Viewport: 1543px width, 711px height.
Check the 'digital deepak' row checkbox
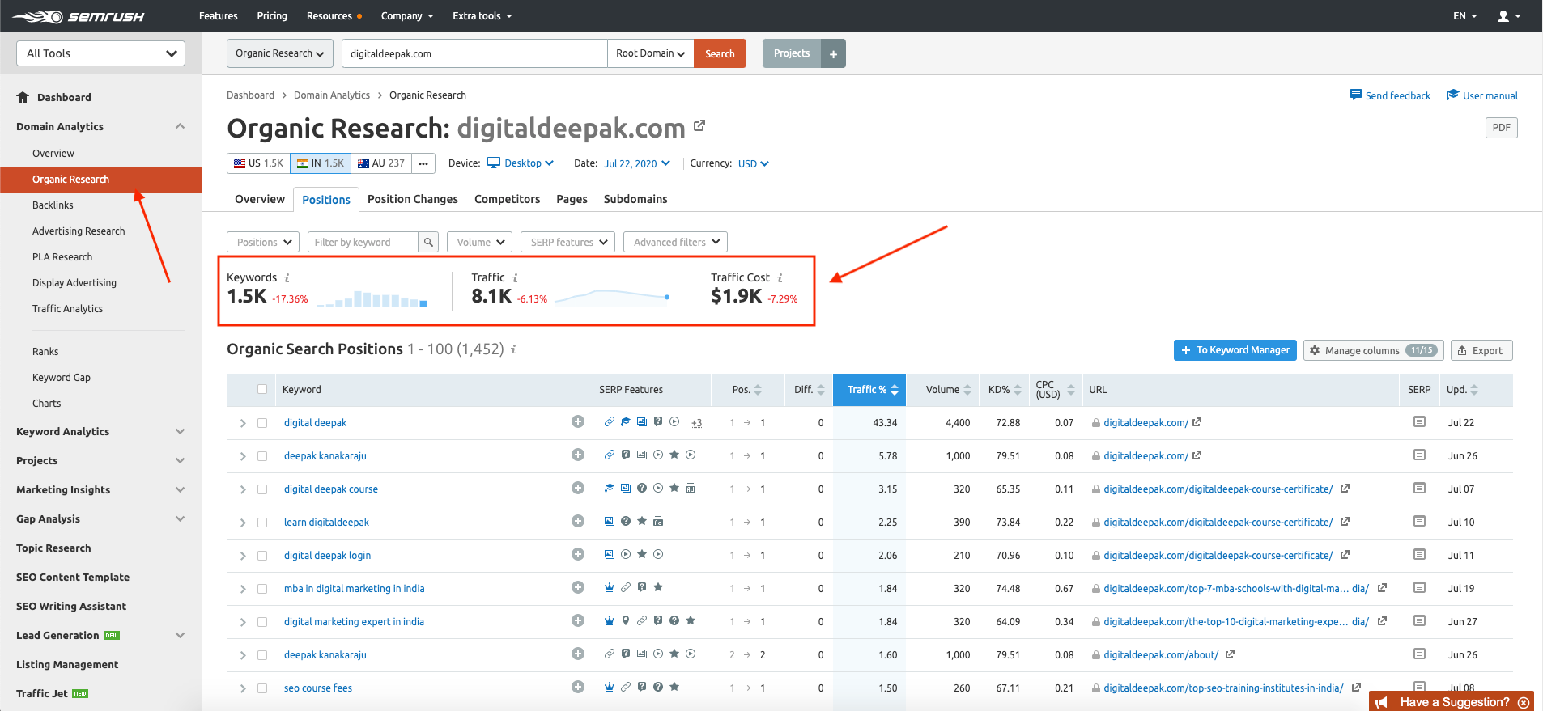(x=262, y=423)
